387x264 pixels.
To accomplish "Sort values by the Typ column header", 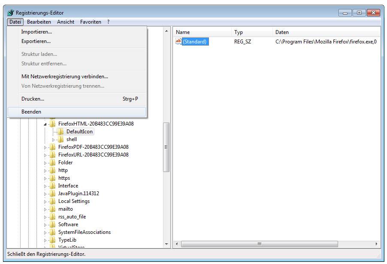I will [239, 32].
